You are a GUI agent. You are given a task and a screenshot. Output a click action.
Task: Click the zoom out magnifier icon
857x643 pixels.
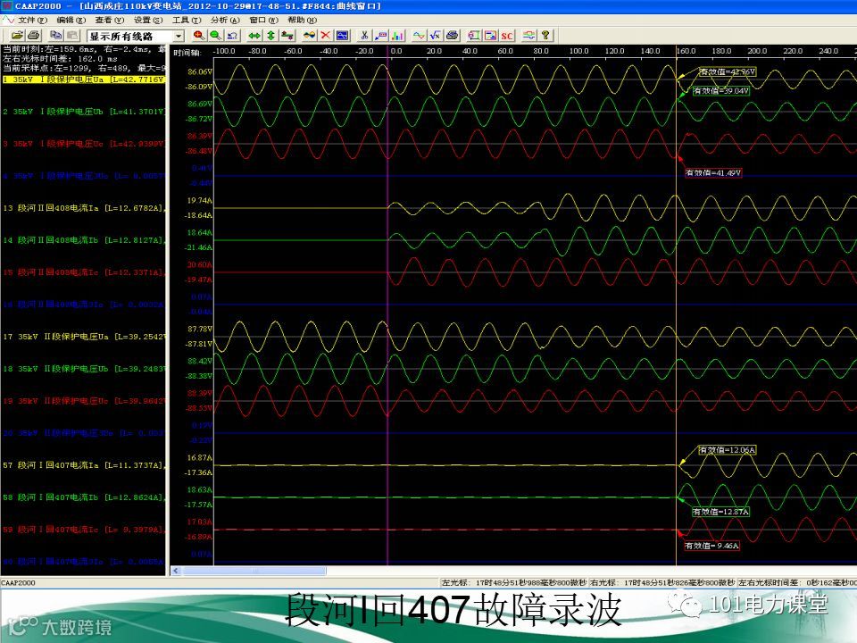tap(214, 36)
